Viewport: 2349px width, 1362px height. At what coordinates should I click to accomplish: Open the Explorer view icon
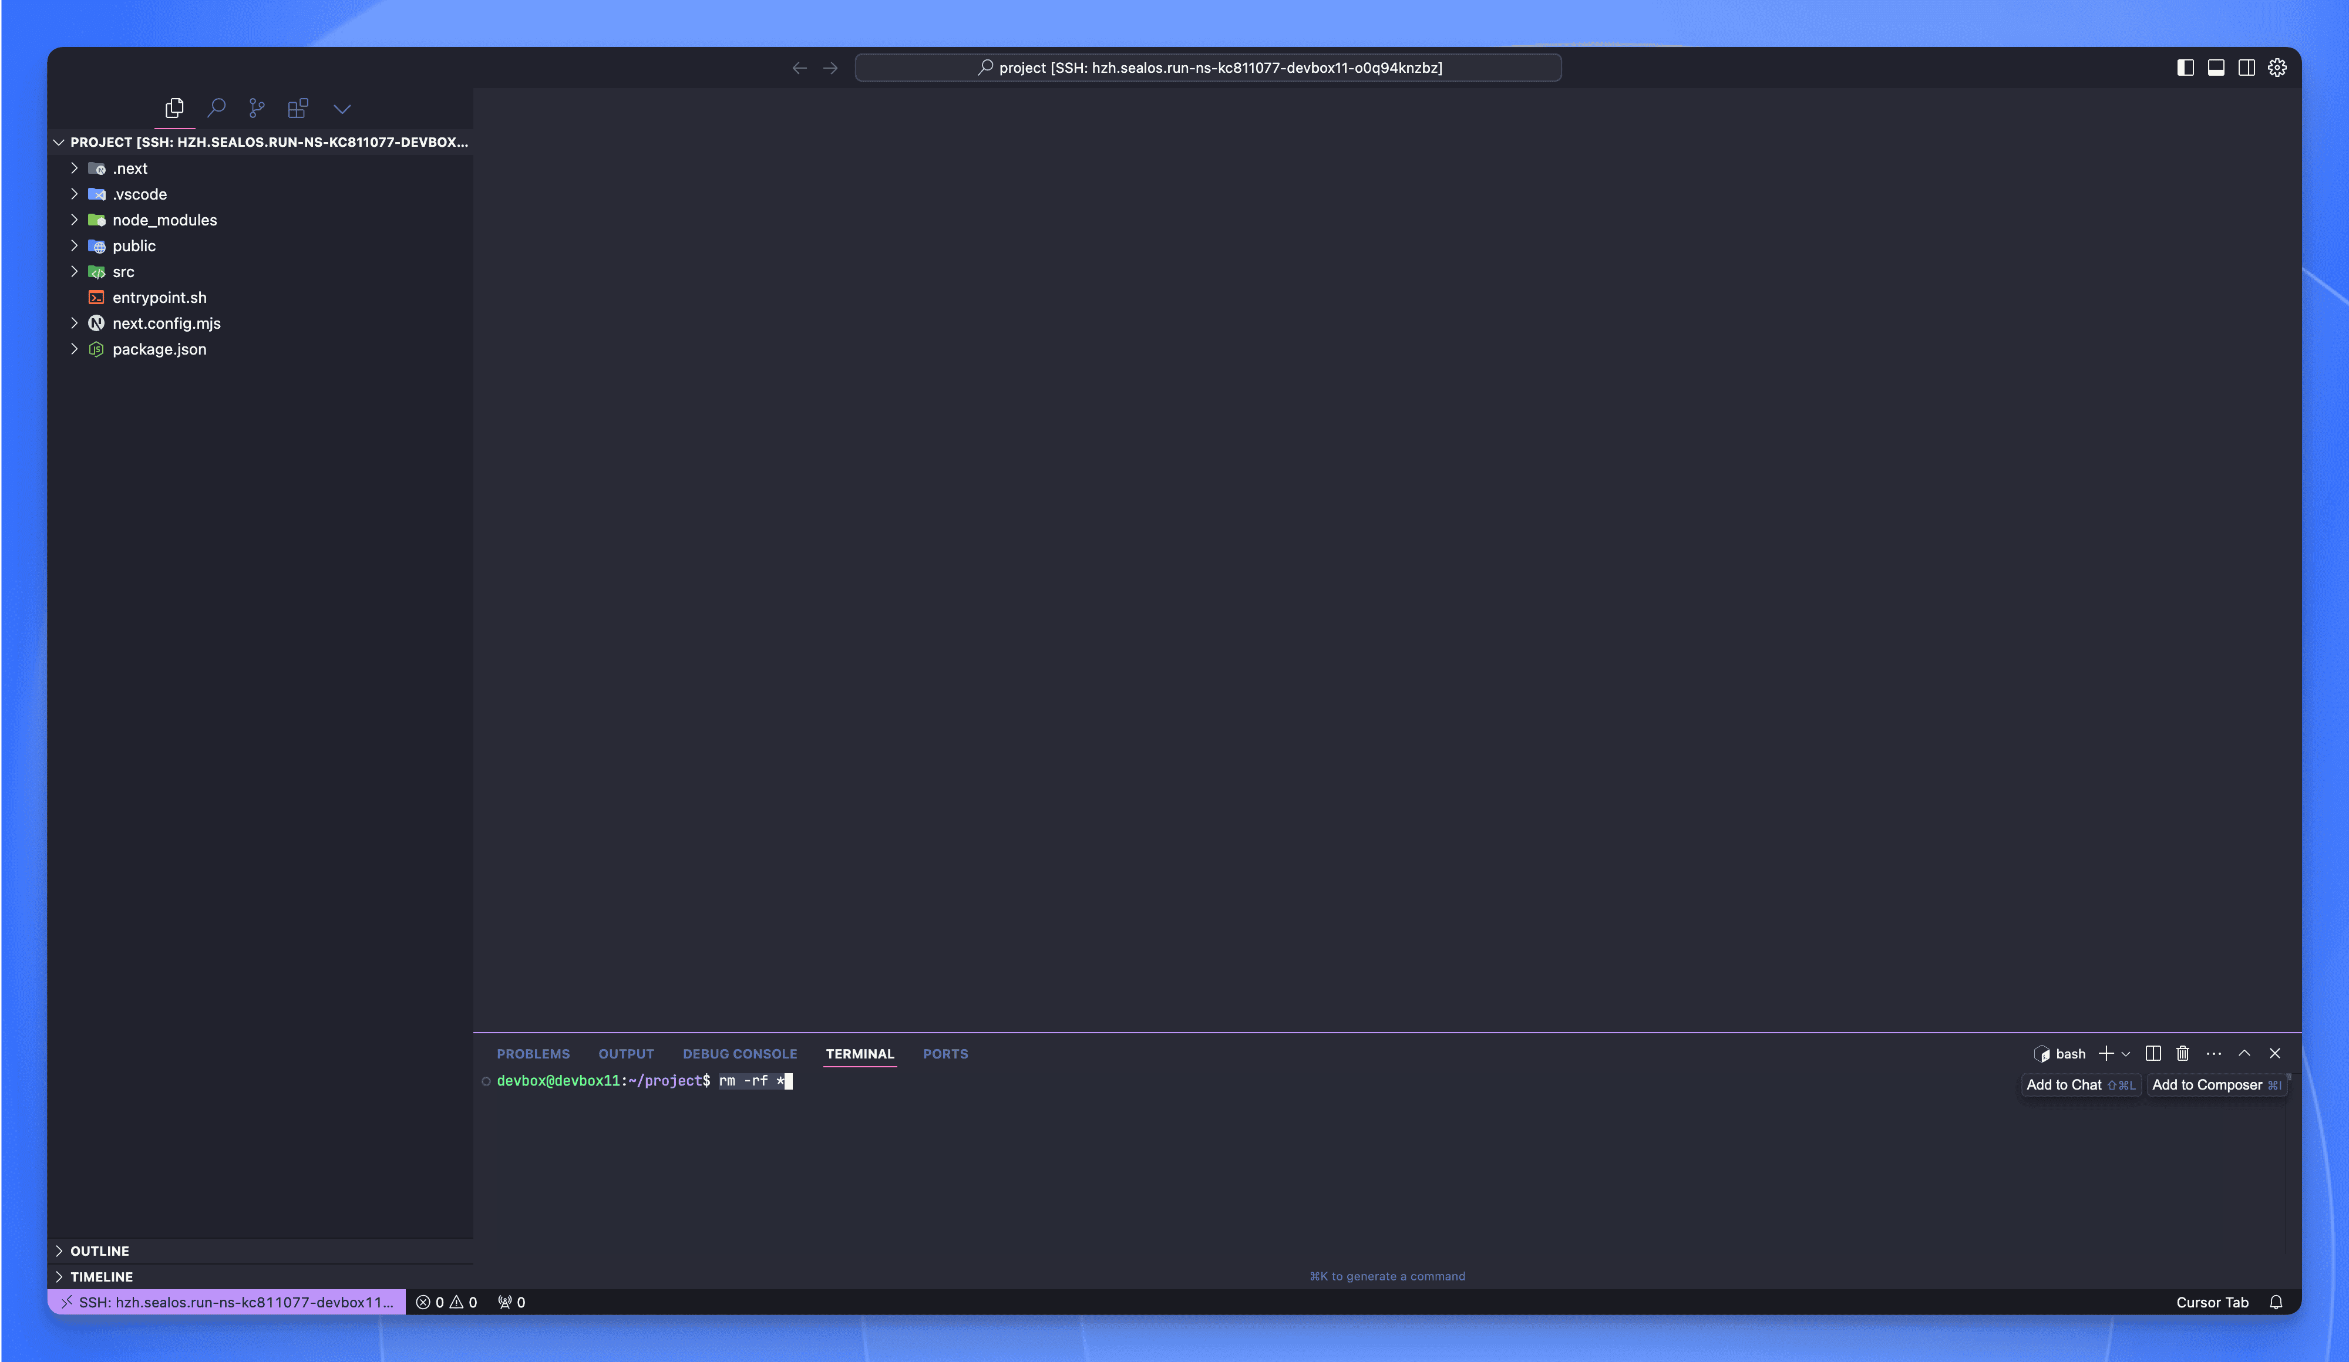click(x=174, y=108)
